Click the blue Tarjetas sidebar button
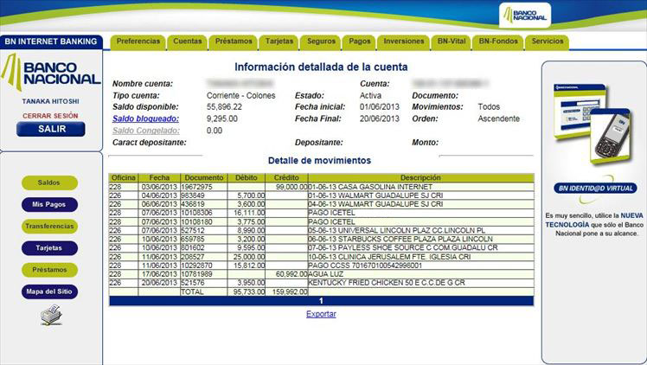 point(49,248)
